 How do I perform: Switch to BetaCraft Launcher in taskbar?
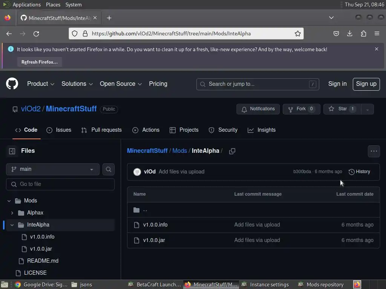(x=155, y=284)
